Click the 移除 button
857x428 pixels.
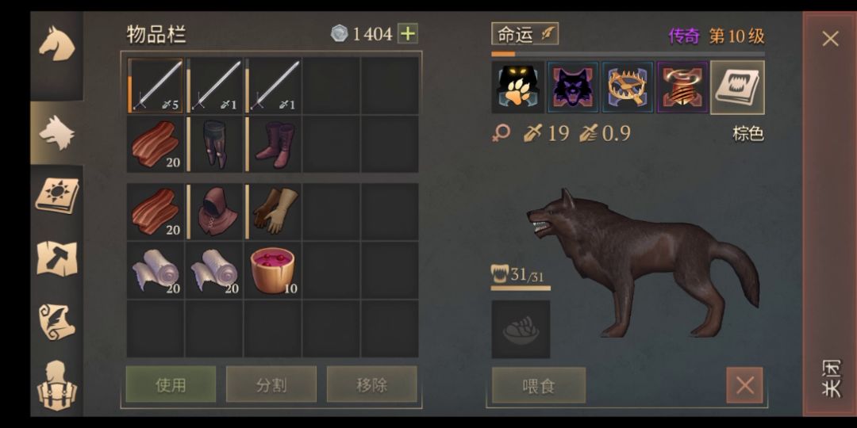371,384
